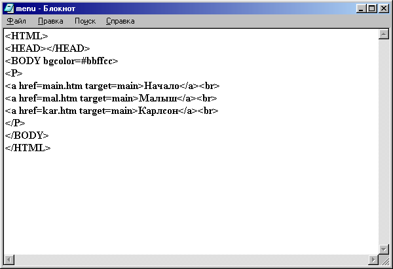This screenshot has height=269, width=393.
Task: Open the Справка menu
Action: point(120,21)
